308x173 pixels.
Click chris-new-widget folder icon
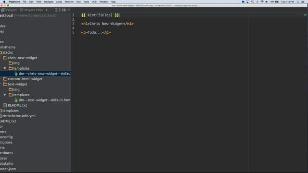(x=5, y=58)
